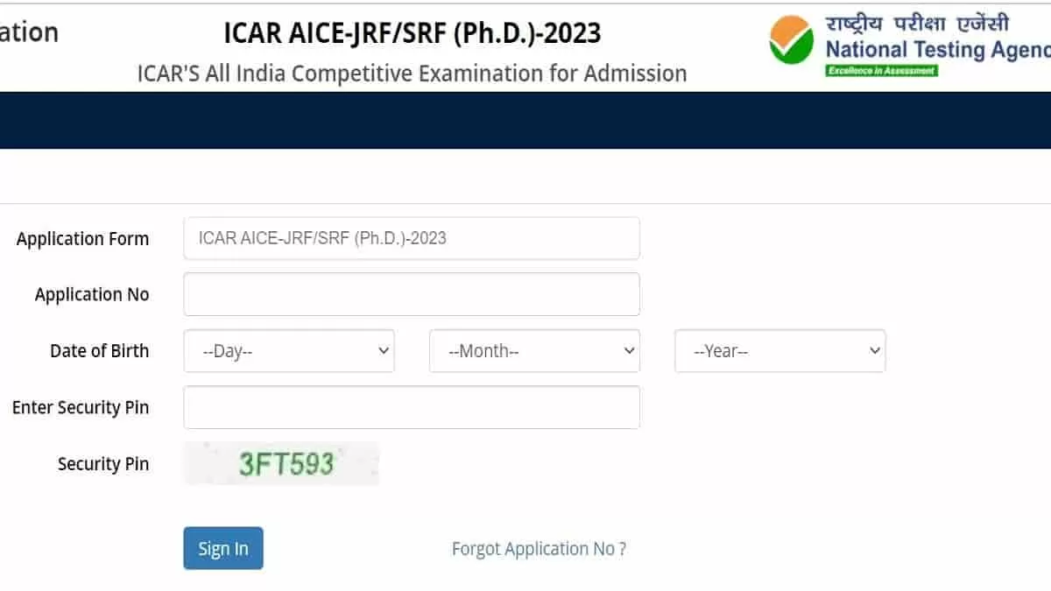The width and height of the screenshot is (1051, 591).
Task: Click the ICAR competitive examination subtitle text
Action: tap(412, 74)
